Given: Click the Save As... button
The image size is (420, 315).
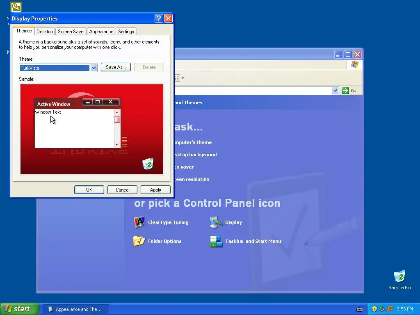Looking at the screenshot, I should click(x=116, y=67).
